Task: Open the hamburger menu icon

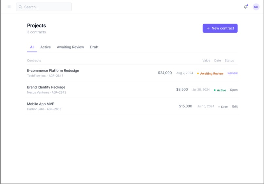Action: pyautogui.click(x=9, y=7)
